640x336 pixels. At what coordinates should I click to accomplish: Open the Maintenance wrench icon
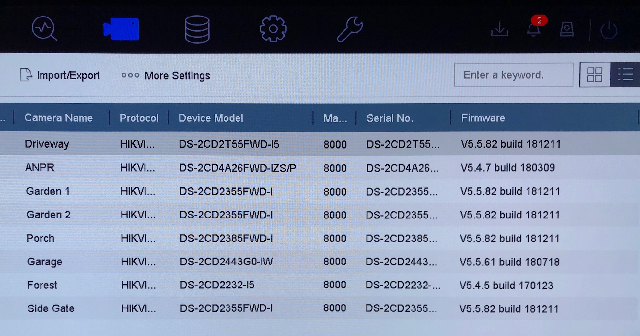pos(350,29)
